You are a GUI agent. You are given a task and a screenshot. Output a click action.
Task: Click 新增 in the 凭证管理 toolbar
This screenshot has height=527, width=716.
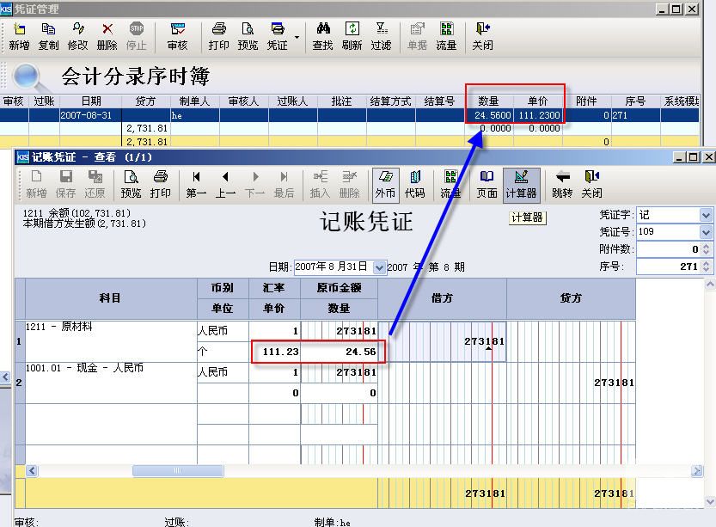coord(19,36)
